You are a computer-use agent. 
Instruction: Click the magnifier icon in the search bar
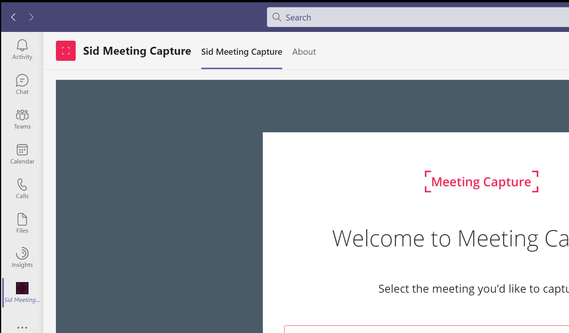pos(277,17)
